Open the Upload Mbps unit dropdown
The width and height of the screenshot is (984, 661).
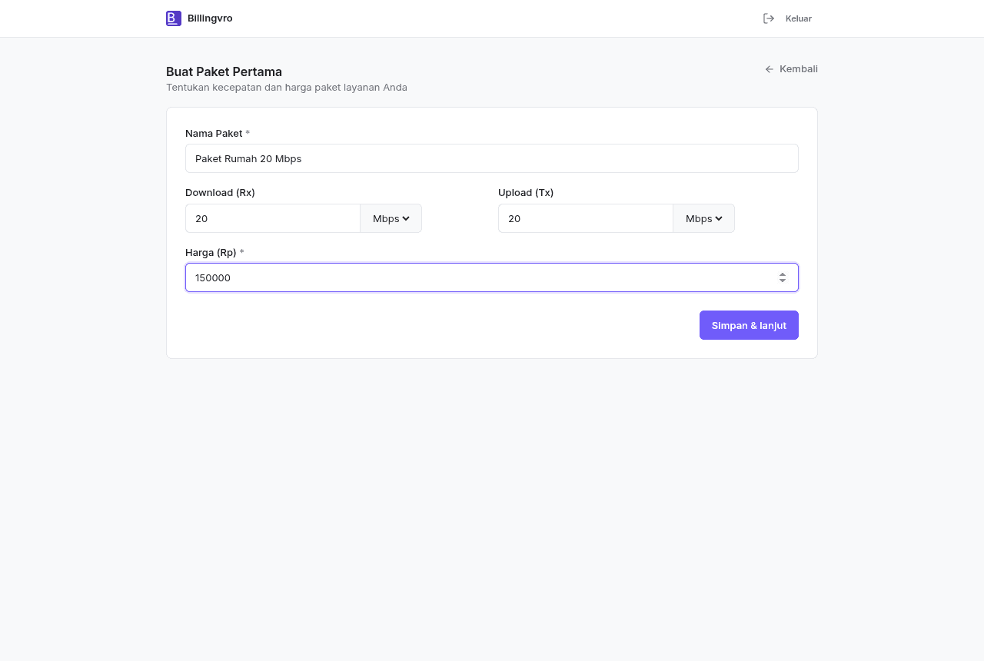(x=703, y=218)
